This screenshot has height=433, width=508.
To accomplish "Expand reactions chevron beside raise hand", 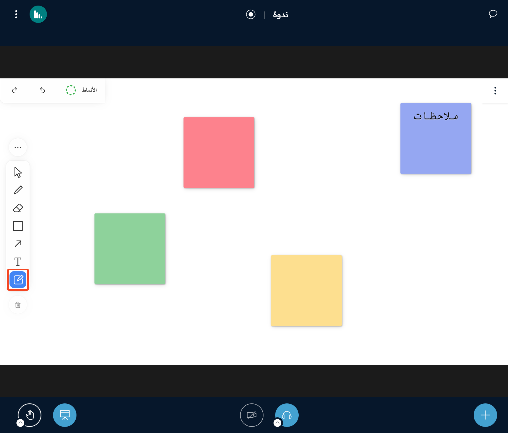I will pyautogui.click(x=20, y=423).
